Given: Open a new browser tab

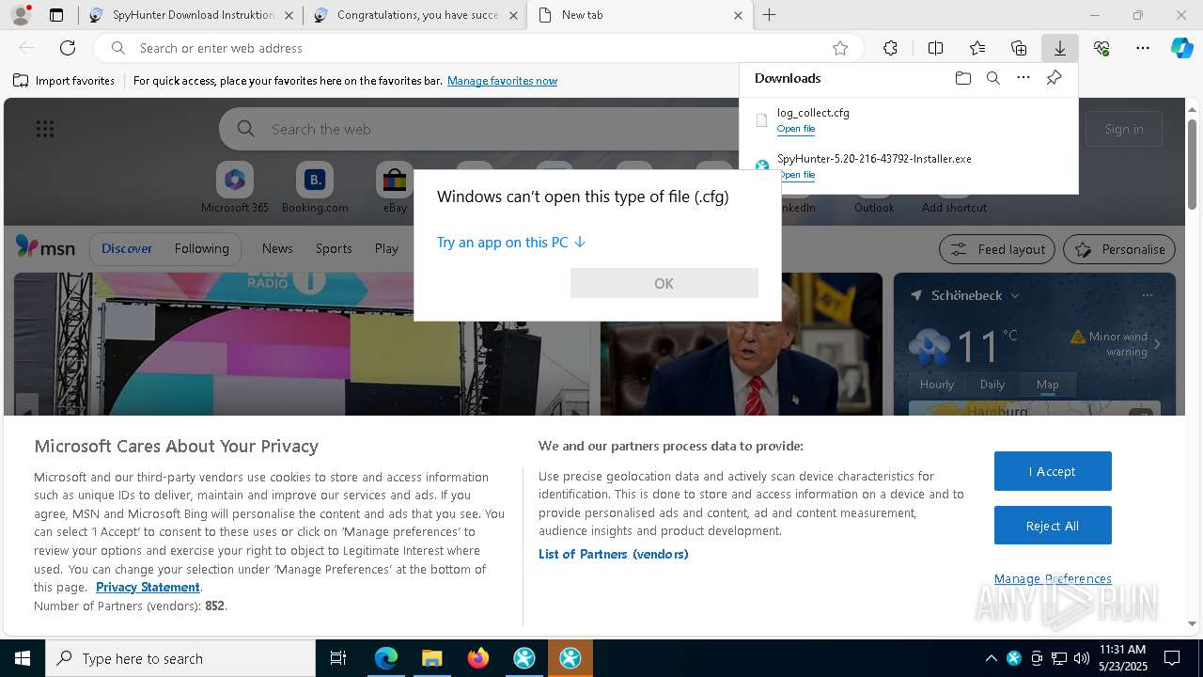Looking at the screenshot, I should (769, 15).
